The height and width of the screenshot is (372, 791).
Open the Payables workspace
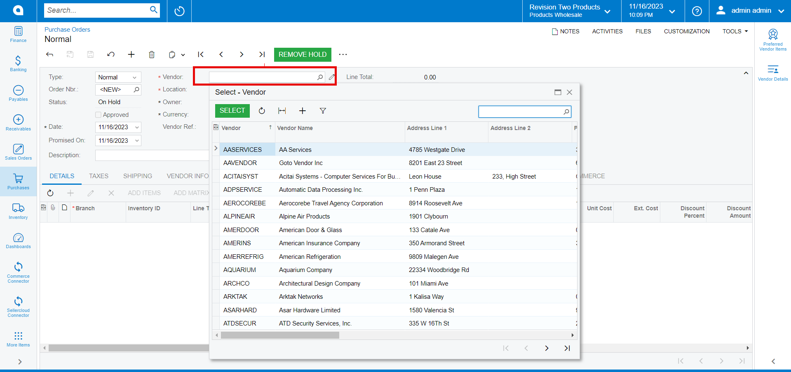[18, 93]
